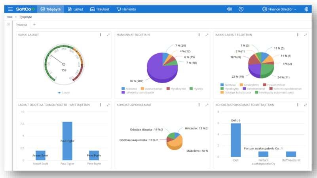Screen dimensions: 317x178
Task: Collapse the left sidebar arrow icon
Action: 8,24
